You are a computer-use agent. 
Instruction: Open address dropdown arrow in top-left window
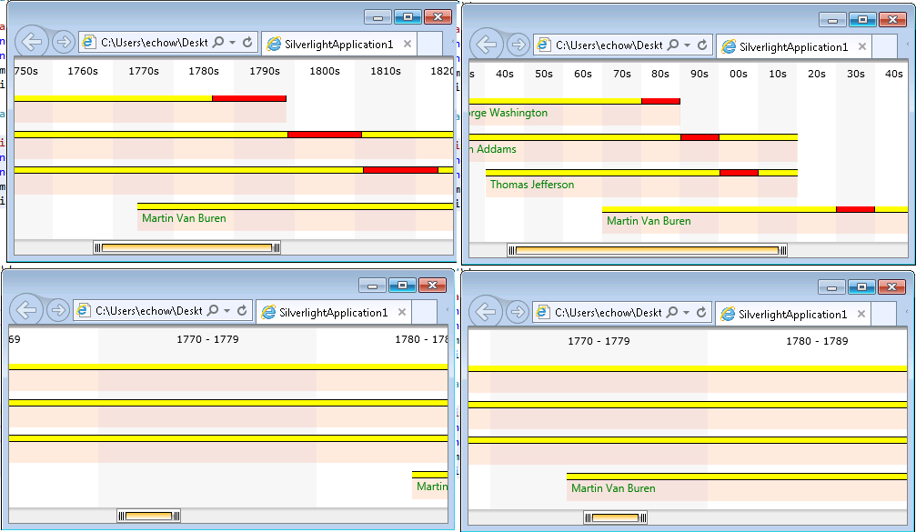pyautogui.click(x=233, y=43)
